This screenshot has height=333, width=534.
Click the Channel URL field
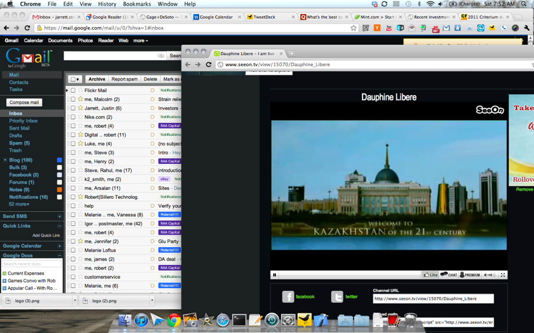click(x=433, y=299)
